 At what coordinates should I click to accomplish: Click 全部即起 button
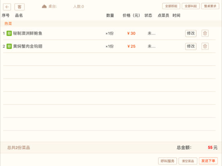click(x=171, y=6)
